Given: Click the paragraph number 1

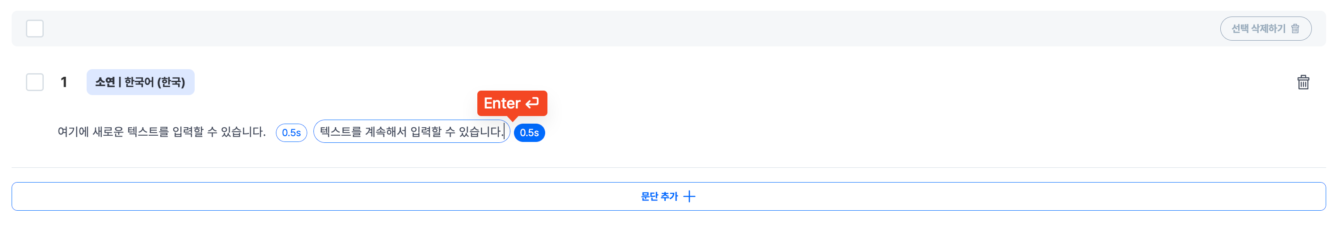Looking at the screenshot, I should pyautogui.click(x=64, y=83).
